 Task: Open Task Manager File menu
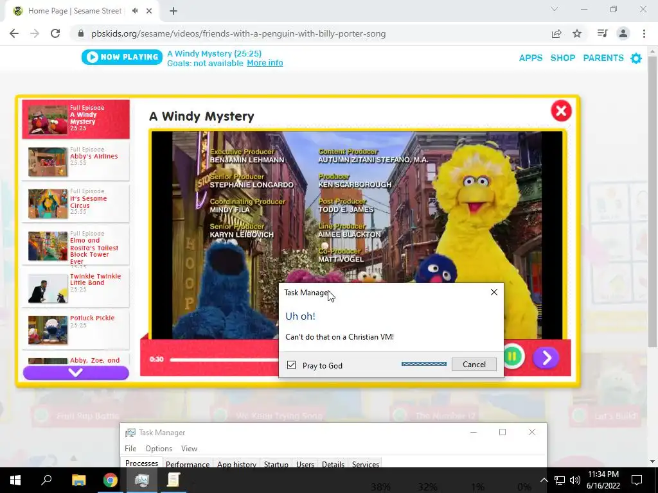(130, 449)
